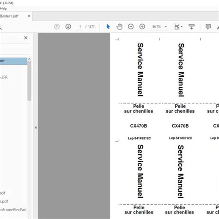The width and height of the screenshot is (219, 219).
Task: Select the read mode scrolling tool
Action: click(191, 27)
